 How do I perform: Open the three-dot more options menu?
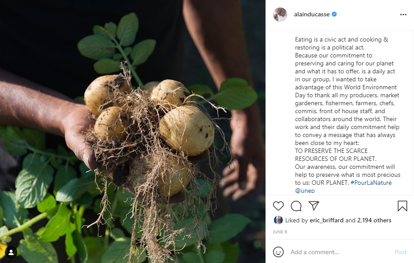pyautogui.click(x=403, y=15)
